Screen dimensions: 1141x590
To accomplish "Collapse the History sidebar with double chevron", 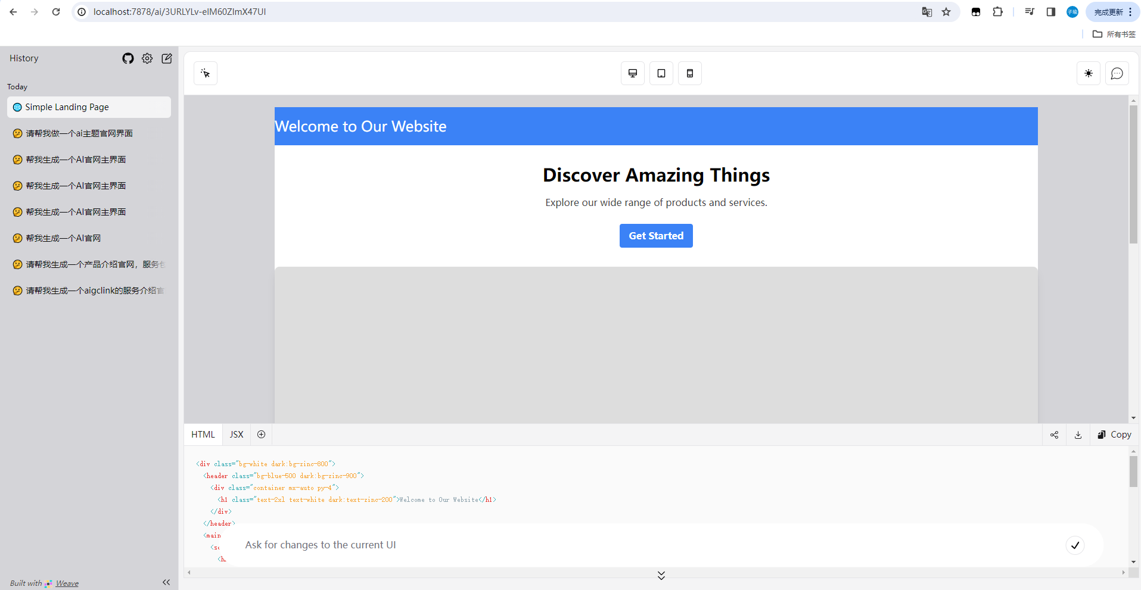I will coord(166,582).
